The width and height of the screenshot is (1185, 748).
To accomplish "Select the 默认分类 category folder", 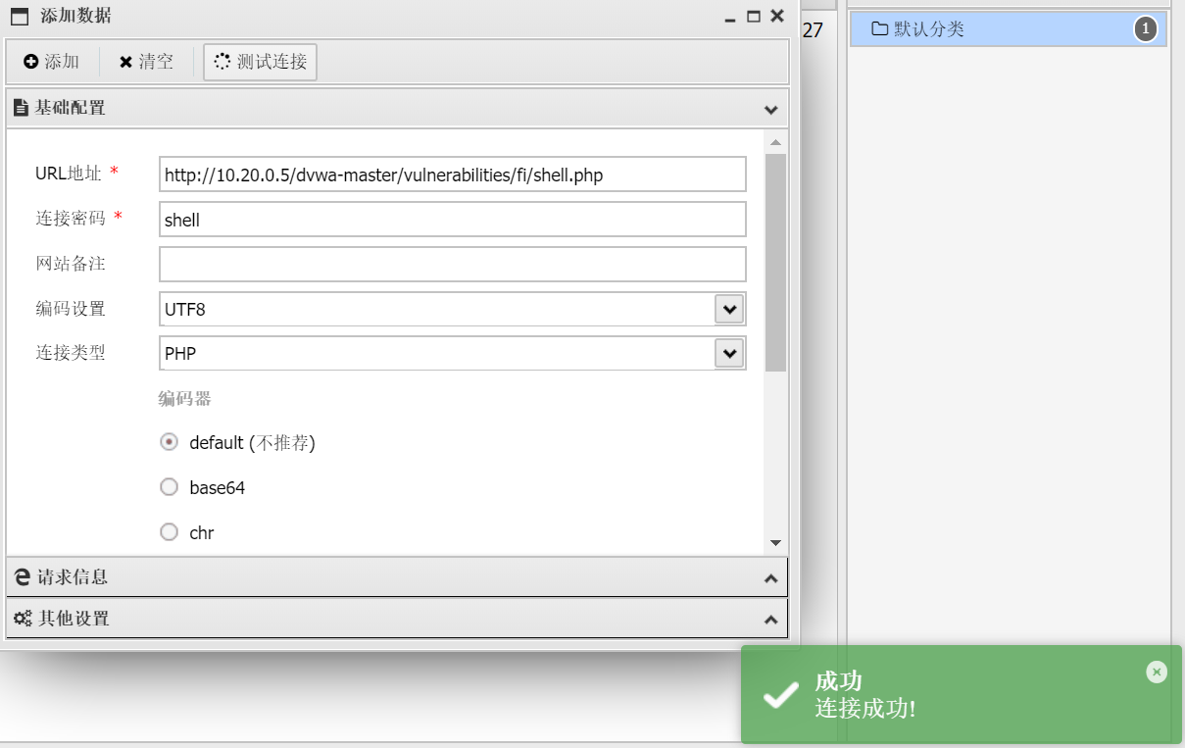I will (x=1009, y=29).
